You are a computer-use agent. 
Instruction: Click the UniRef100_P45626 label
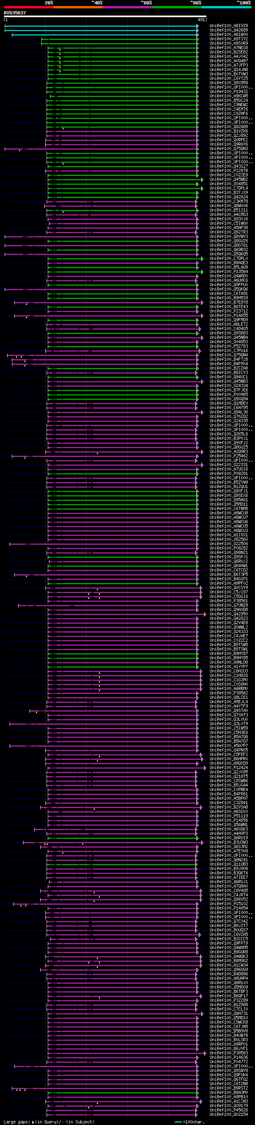click(229, 1110)
